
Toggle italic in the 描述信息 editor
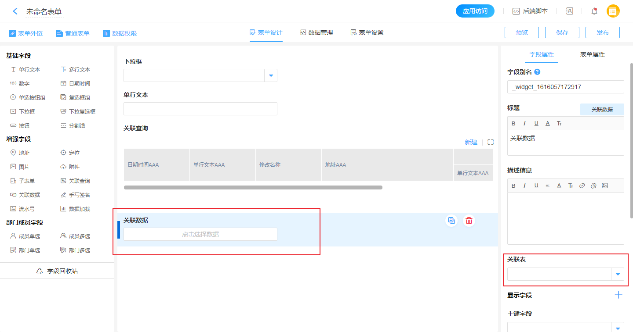point(524,186)
